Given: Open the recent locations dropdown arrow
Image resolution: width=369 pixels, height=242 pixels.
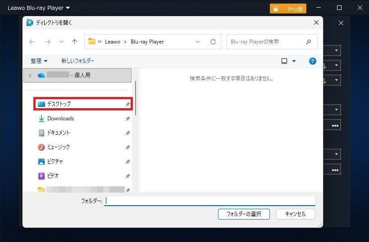Looking at the screenshot, I should (61, 42).
